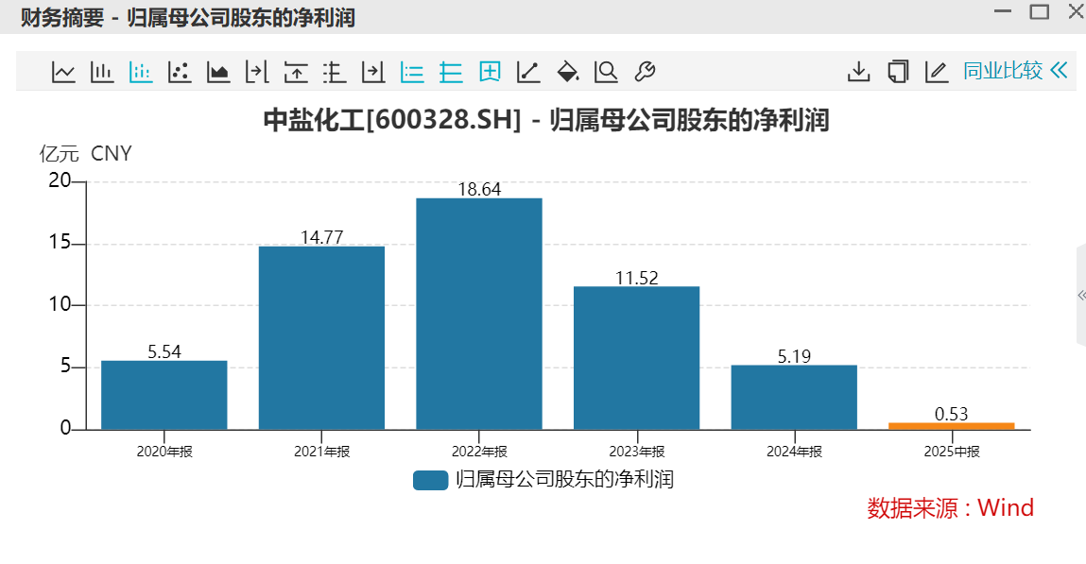Download the chart with the export icon
The image size is (1086, 564).
click(x=859, y=71)
